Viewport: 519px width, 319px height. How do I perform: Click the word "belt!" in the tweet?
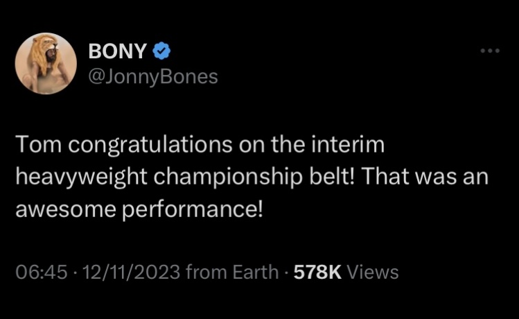pos(332,176)
